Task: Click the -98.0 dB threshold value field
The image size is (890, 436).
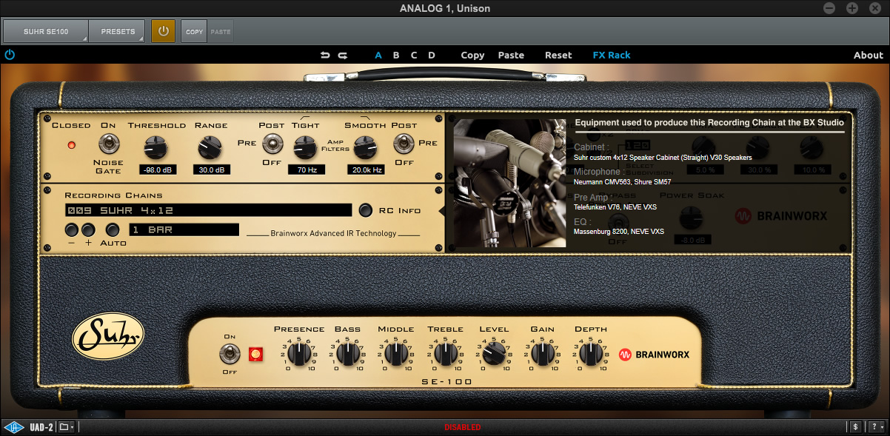Action: [157, 170]
